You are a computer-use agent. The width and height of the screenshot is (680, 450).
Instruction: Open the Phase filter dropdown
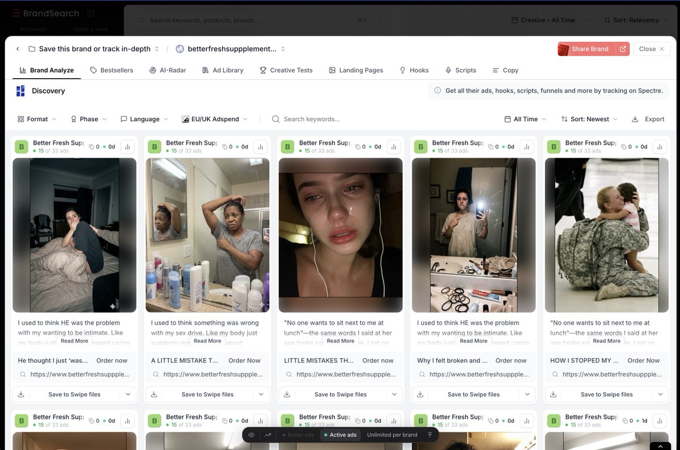point(88,119)
